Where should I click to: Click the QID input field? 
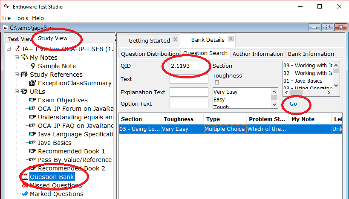188,66
